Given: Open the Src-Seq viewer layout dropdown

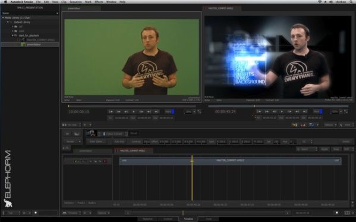Looking at the screenshot, I should tap(71, 125).
